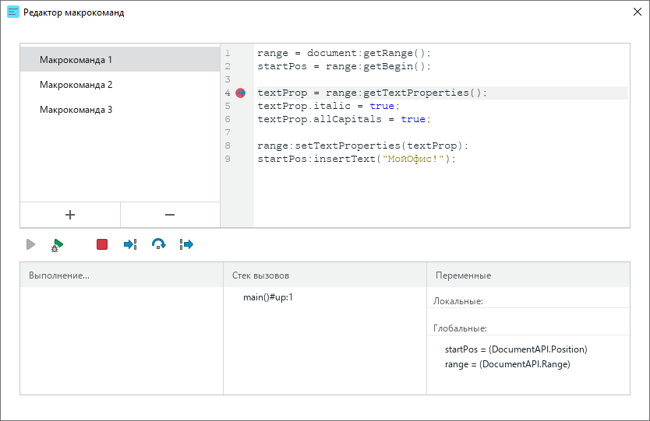Click the string "МойОфис!" in line 9
Screen dimensions: 650x421
413,159
